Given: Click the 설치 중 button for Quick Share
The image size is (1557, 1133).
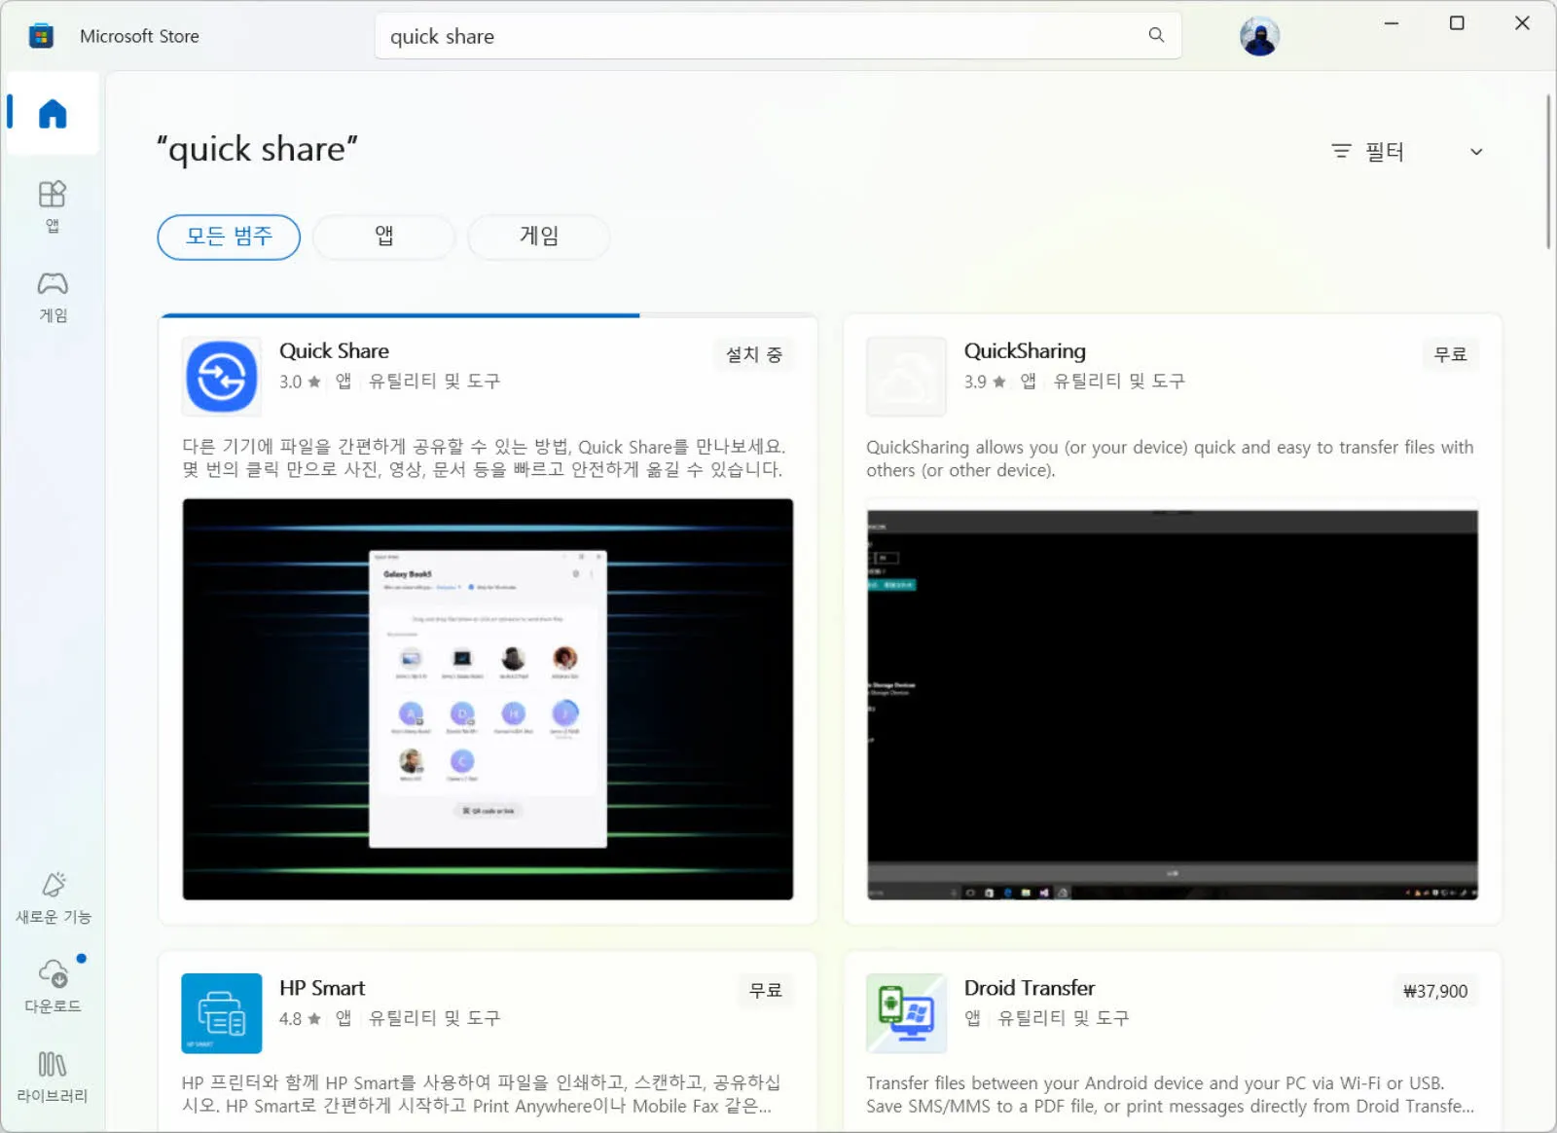Looking at the screenshot, I should [x=754, y=354].
